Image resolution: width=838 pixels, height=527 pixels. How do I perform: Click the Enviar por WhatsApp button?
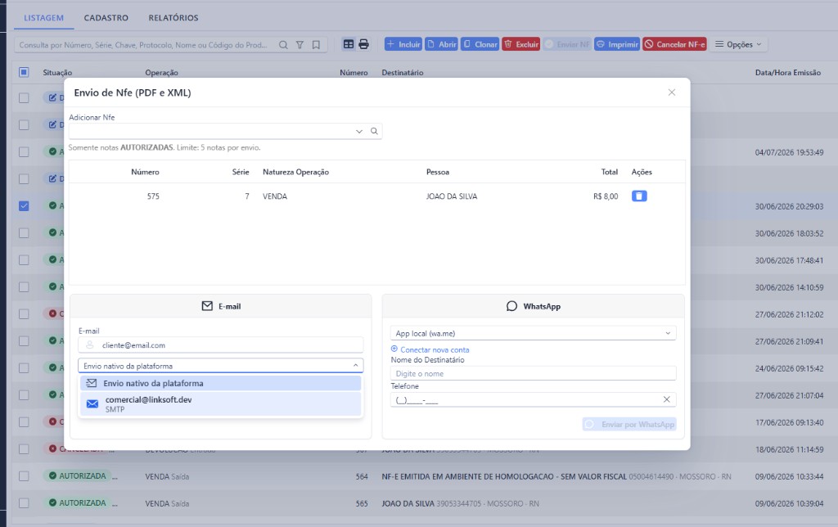[629, 425]
